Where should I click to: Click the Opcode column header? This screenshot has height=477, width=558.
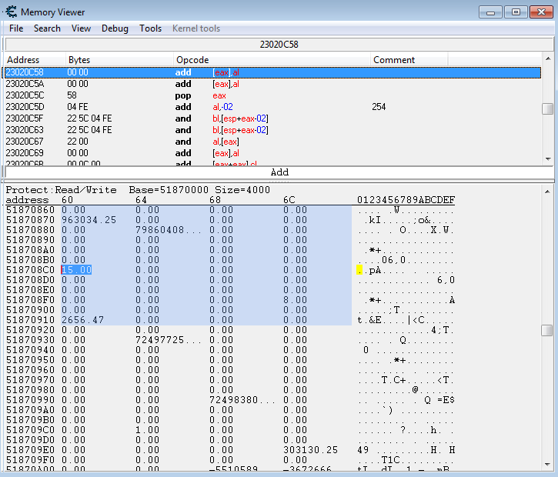192,60
